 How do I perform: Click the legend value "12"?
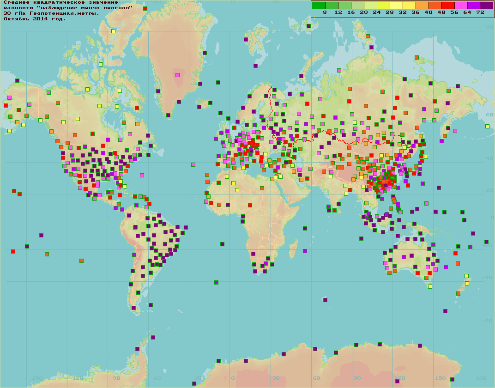(x=338, y=12)
